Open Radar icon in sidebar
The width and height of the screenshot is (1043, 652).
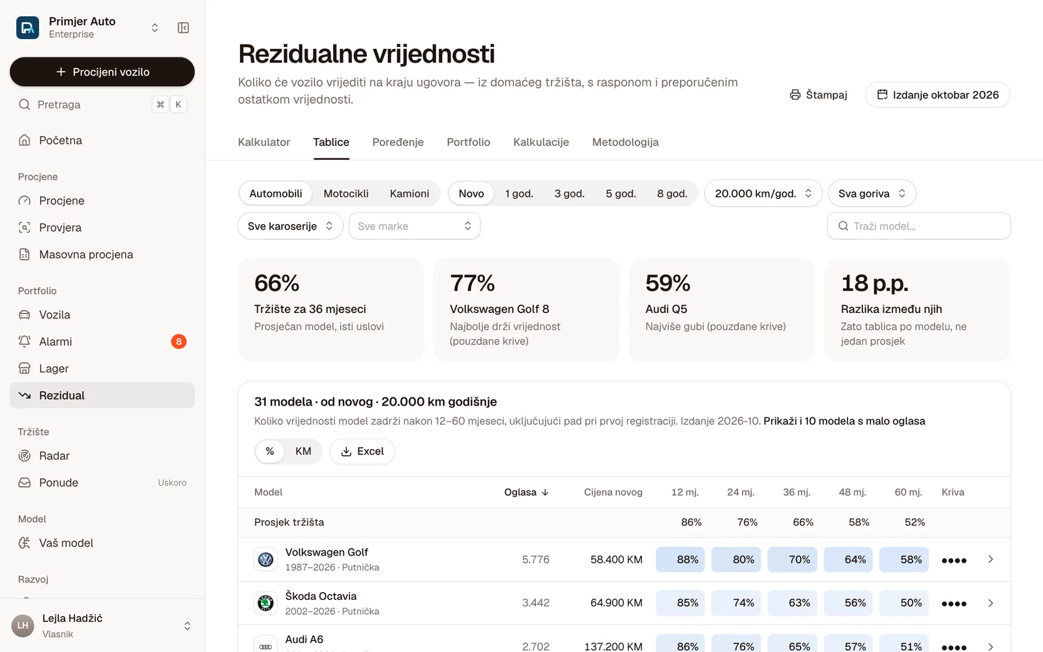click(25, 456)
